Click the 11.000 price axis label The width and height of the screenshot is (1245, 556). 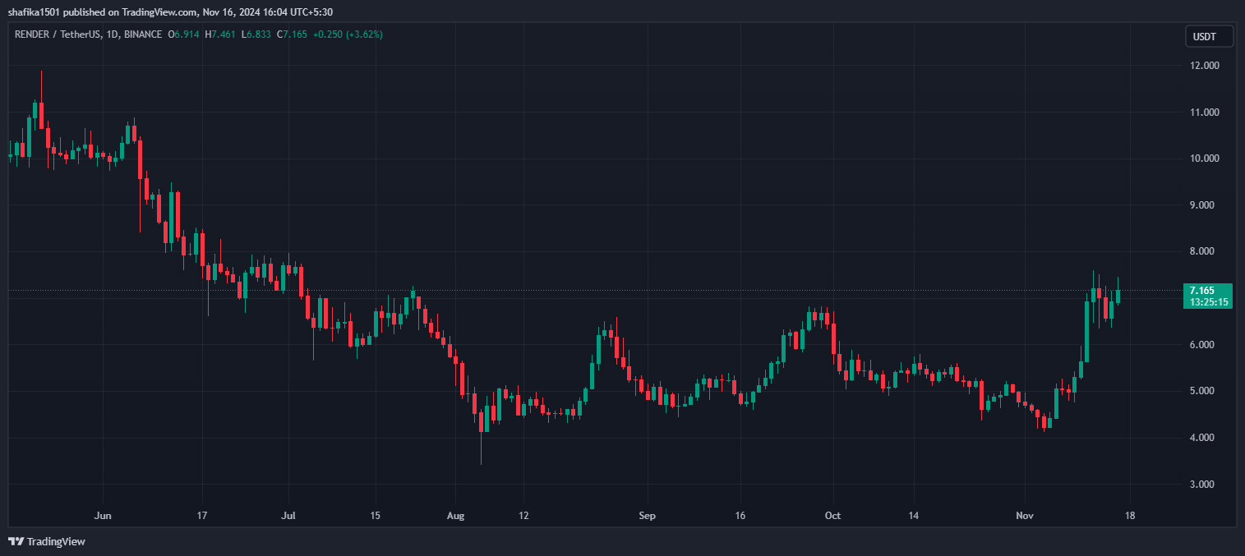[1203, 112]
